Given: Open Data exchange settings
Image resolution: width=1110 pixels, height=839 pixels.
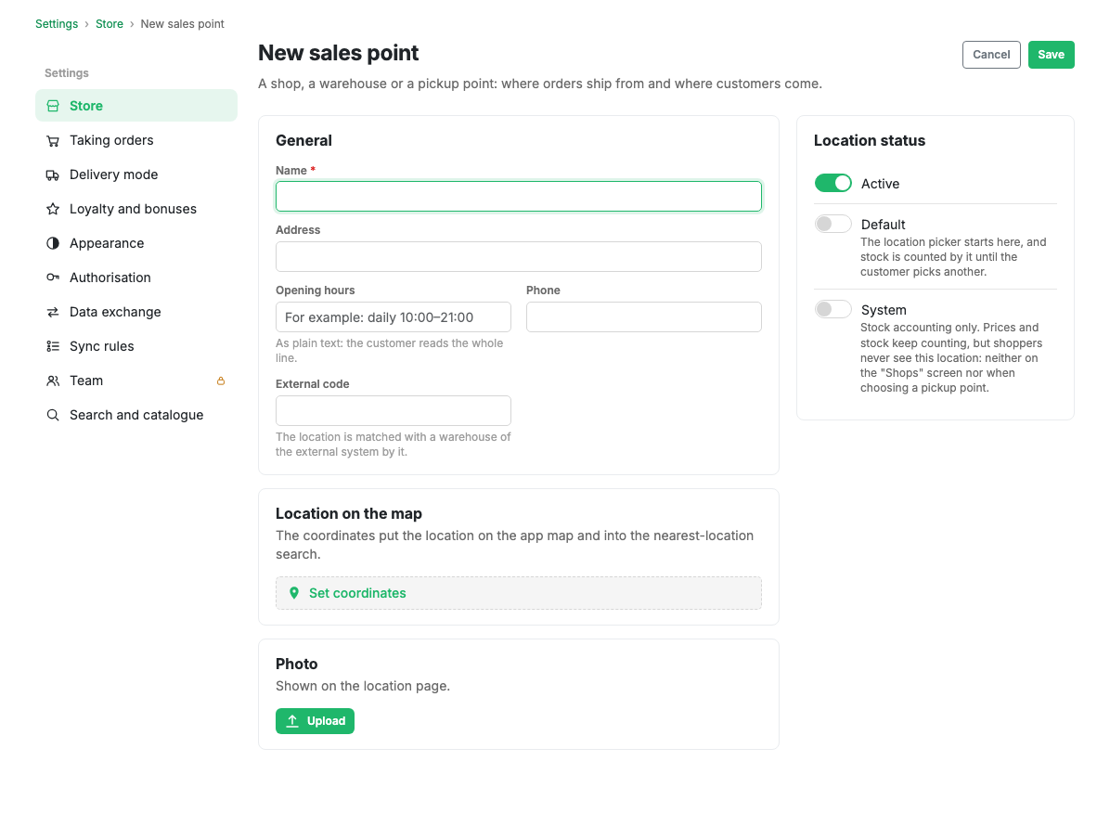Looking at the screenshot, I should point(136,312).
